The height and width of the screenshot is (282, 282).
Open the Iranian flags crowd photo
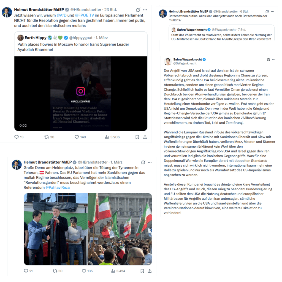(120, 229)
